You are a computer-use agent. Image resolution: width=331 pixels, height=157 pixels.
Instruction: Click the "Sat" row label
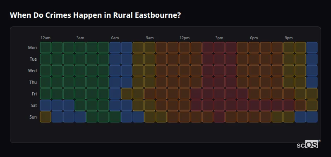click(34, 105)
